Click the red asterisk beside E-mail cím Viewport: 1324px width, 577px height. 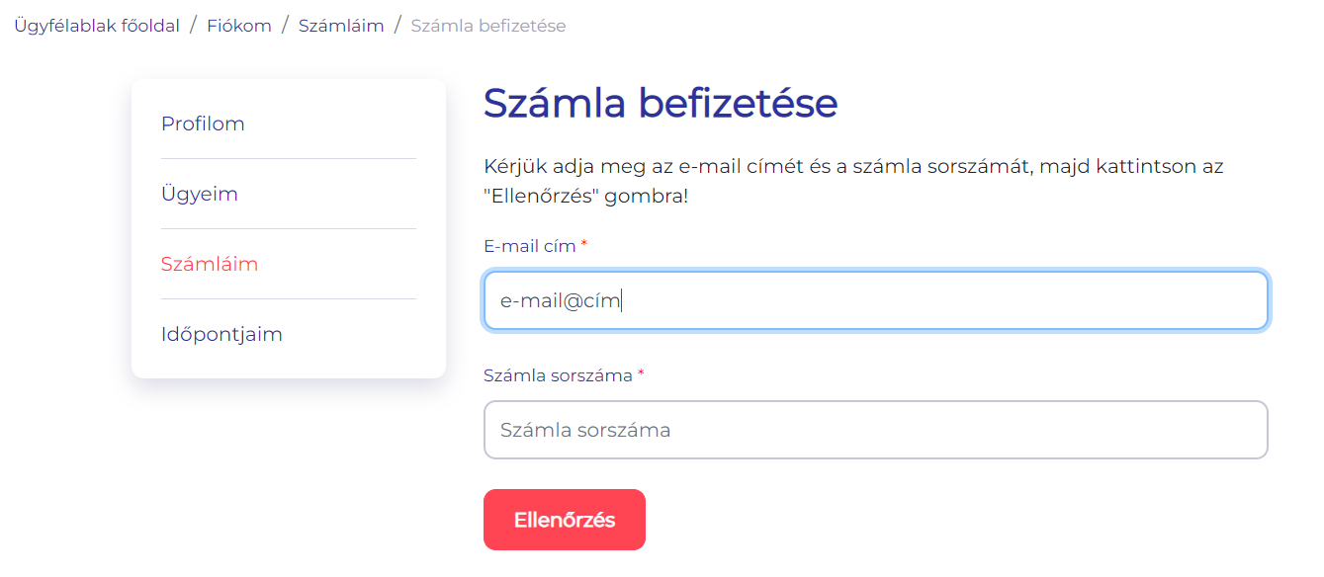[584, 245]
